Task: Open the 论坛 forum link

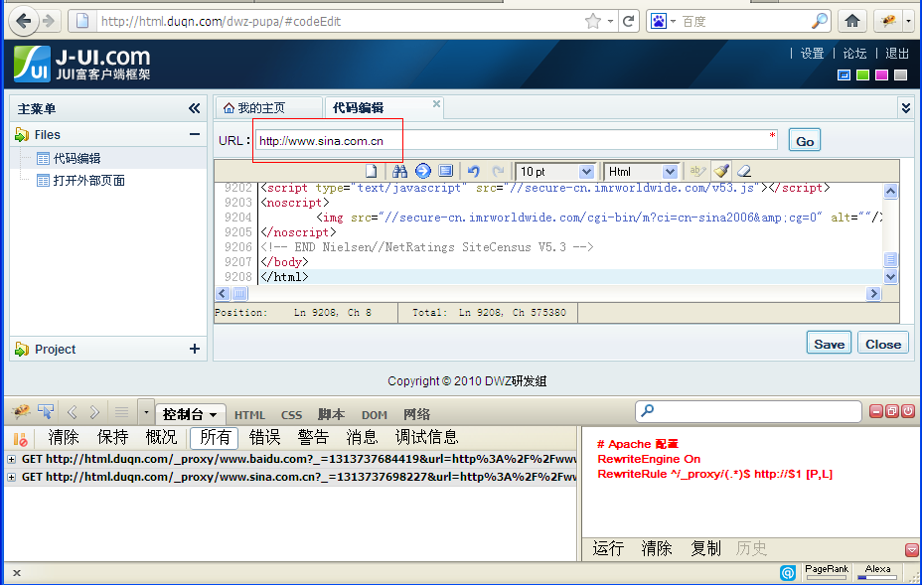Action: (854, 54)
